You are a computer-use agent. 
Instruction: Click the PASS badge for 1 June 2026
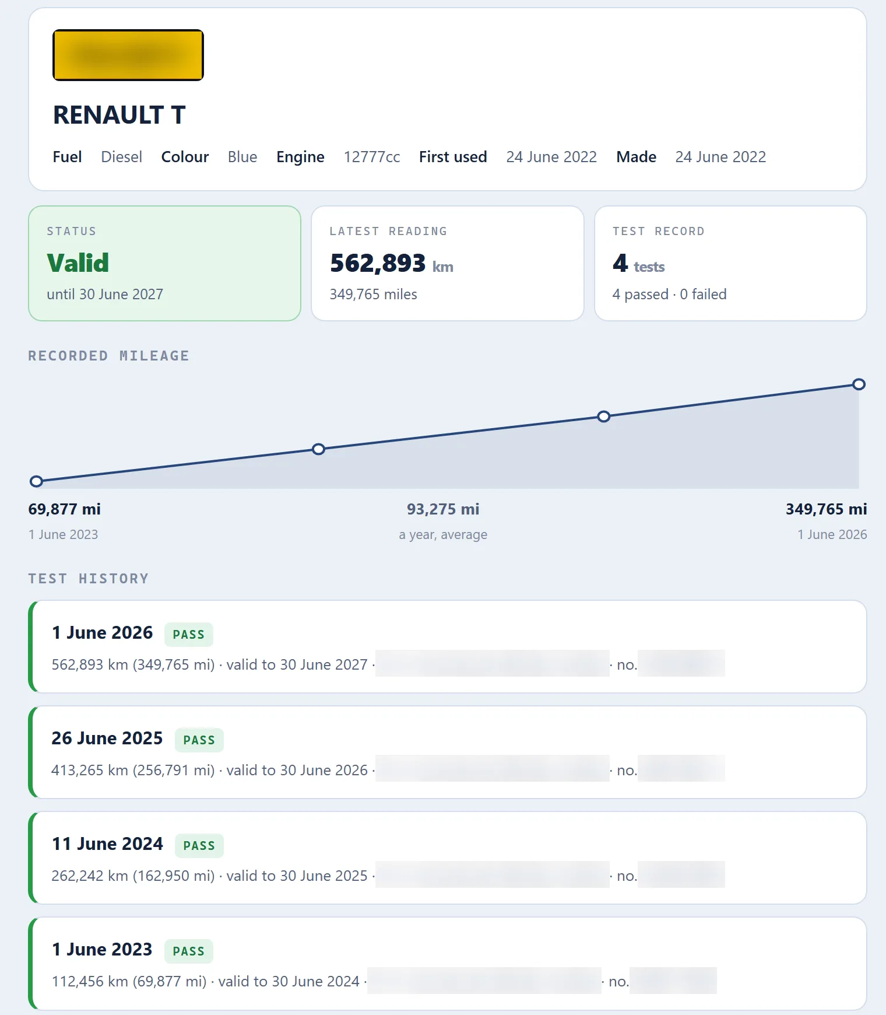pyautogui.click(x=188, y=635)
